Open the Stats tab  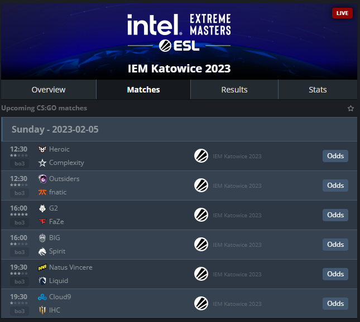[x=318, y=90]
